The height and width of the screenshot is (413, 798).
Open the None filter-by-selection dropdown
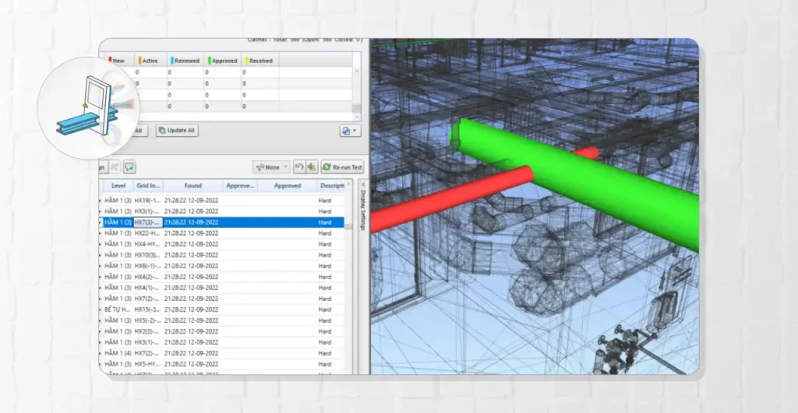(271, 166)
